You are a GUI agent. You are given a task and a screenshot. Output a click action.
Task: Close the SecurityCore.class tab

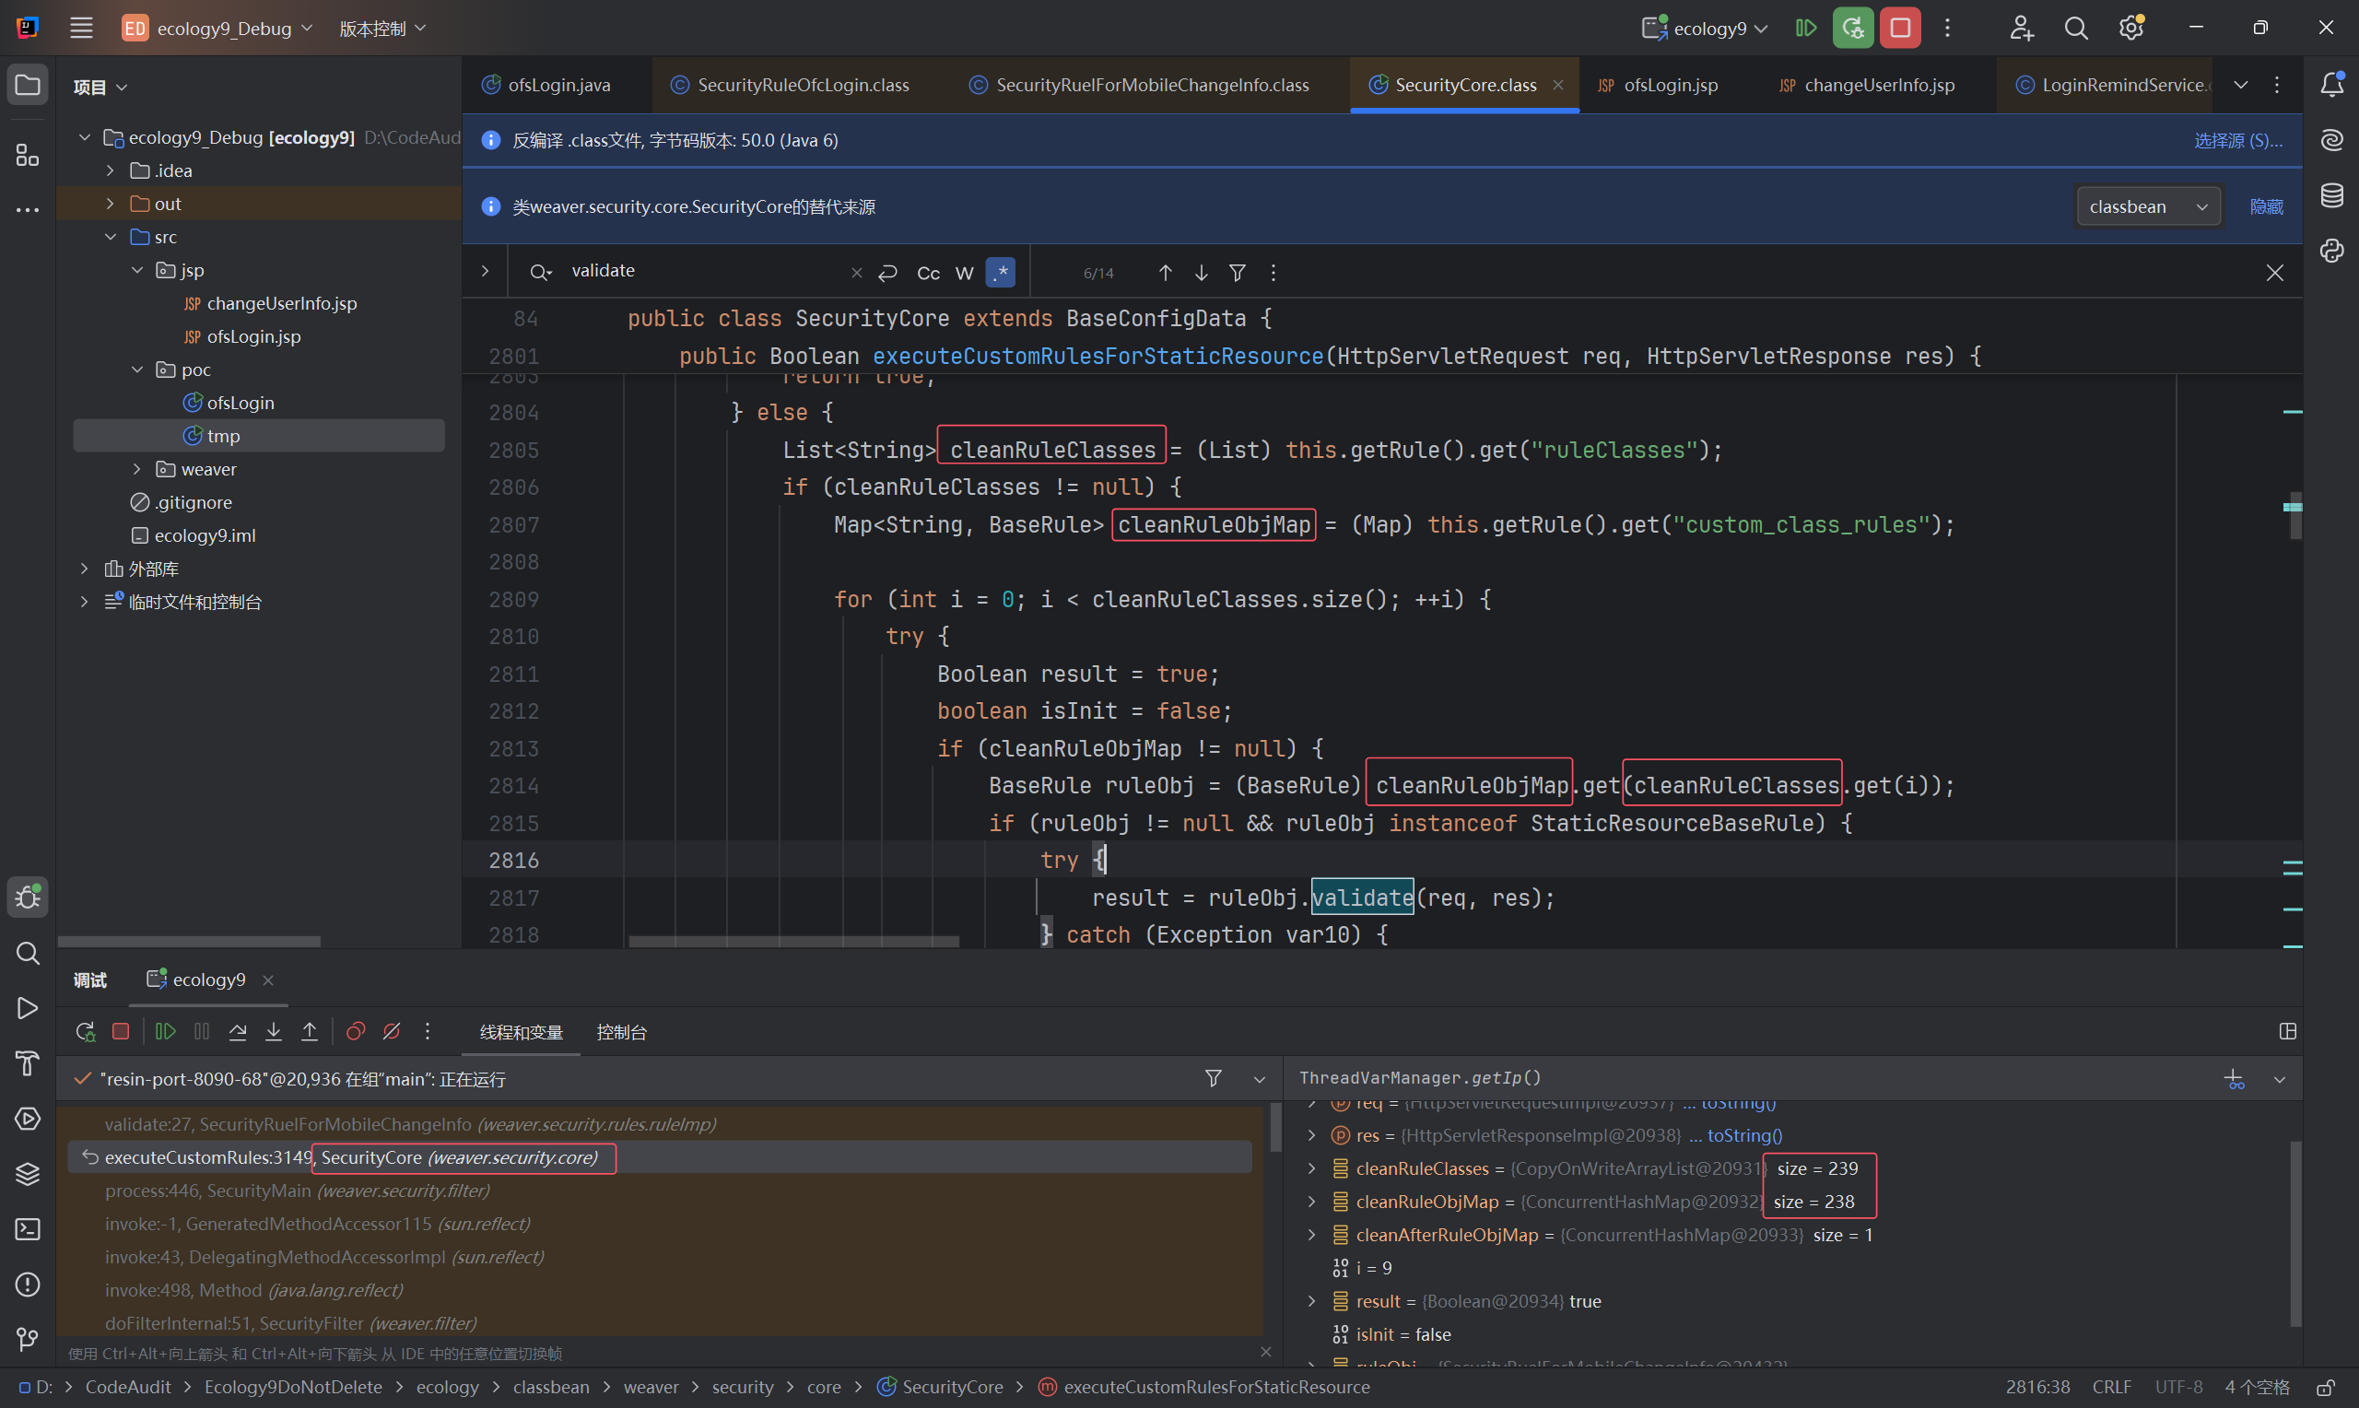pos(1557,86)
